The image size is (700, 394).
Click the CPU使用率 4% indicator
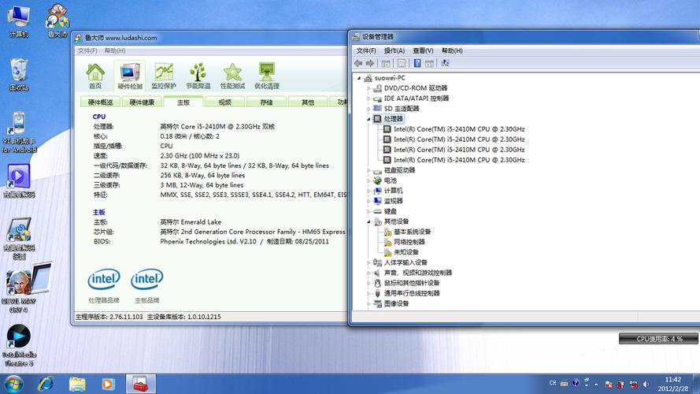658,339
